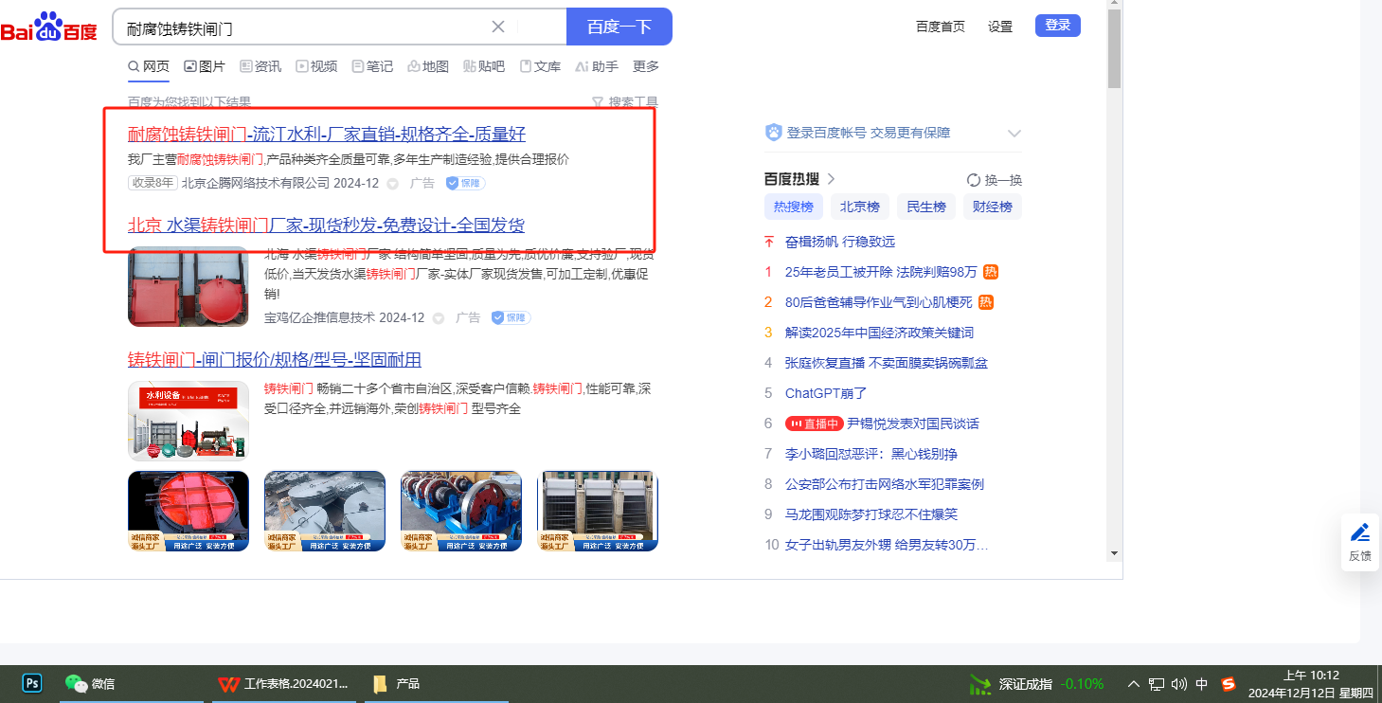
Task: Open the 设置 menu
Action: pyautogui.click(x=1000, y=27)
